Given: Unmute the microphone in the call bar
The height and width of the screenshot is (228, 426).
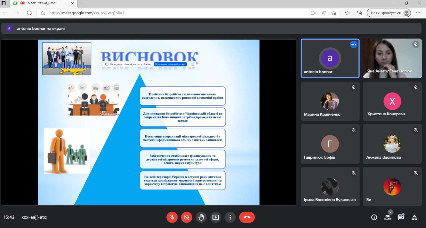Looking at the screenshot, I should tap(172, 217).
